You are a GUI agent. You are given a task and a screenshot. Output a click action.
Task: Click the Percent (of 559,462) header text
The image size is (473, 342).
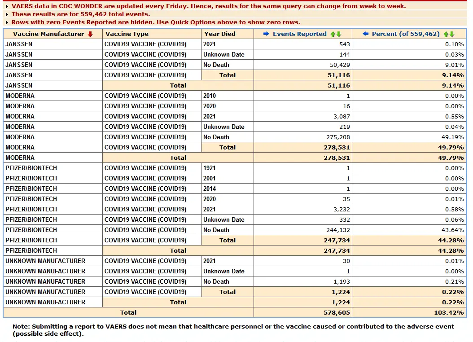[x=406, y=34]
